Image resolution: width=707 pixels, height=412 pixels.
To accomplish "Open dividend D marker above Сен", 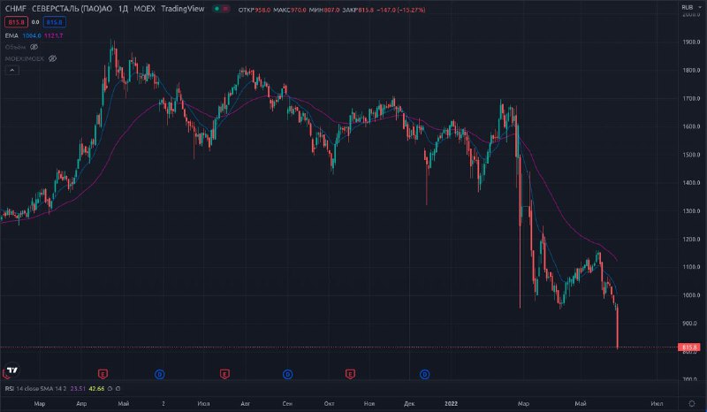I will [288, 374].
